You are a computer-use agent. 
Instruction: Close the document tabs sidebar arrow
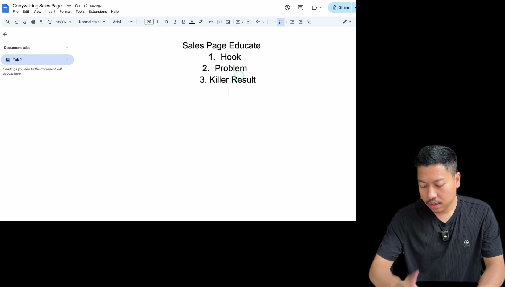click(x=5, y=34)
